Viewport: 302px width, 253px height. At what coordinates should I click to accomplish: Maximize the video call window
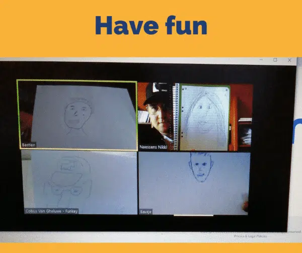(x=275, y=60)
